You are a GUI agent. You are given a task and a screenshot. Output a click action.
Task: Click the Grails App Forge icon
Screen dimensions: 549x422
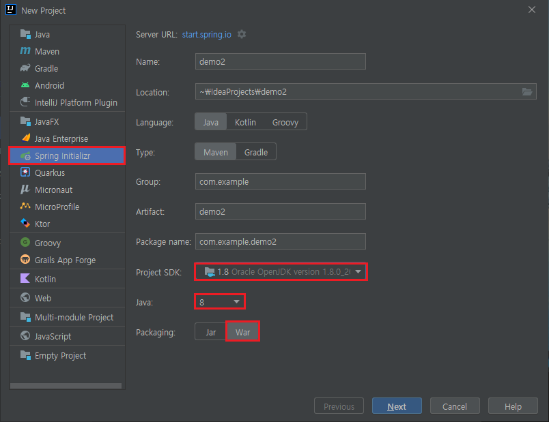tap(25, 259)
